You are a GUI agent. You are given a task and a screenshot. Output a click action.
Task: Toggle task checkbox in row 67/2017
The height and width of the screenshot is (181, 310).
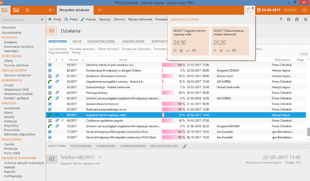50,109
